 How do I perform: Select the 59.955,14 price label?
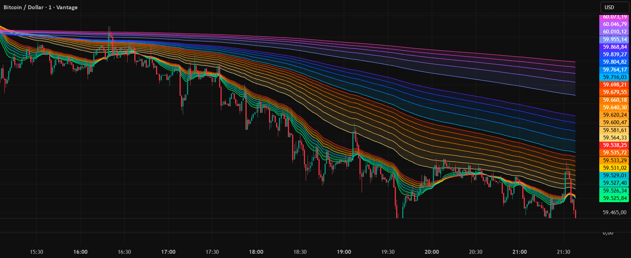pyautogui.click(x=615, y=40)
